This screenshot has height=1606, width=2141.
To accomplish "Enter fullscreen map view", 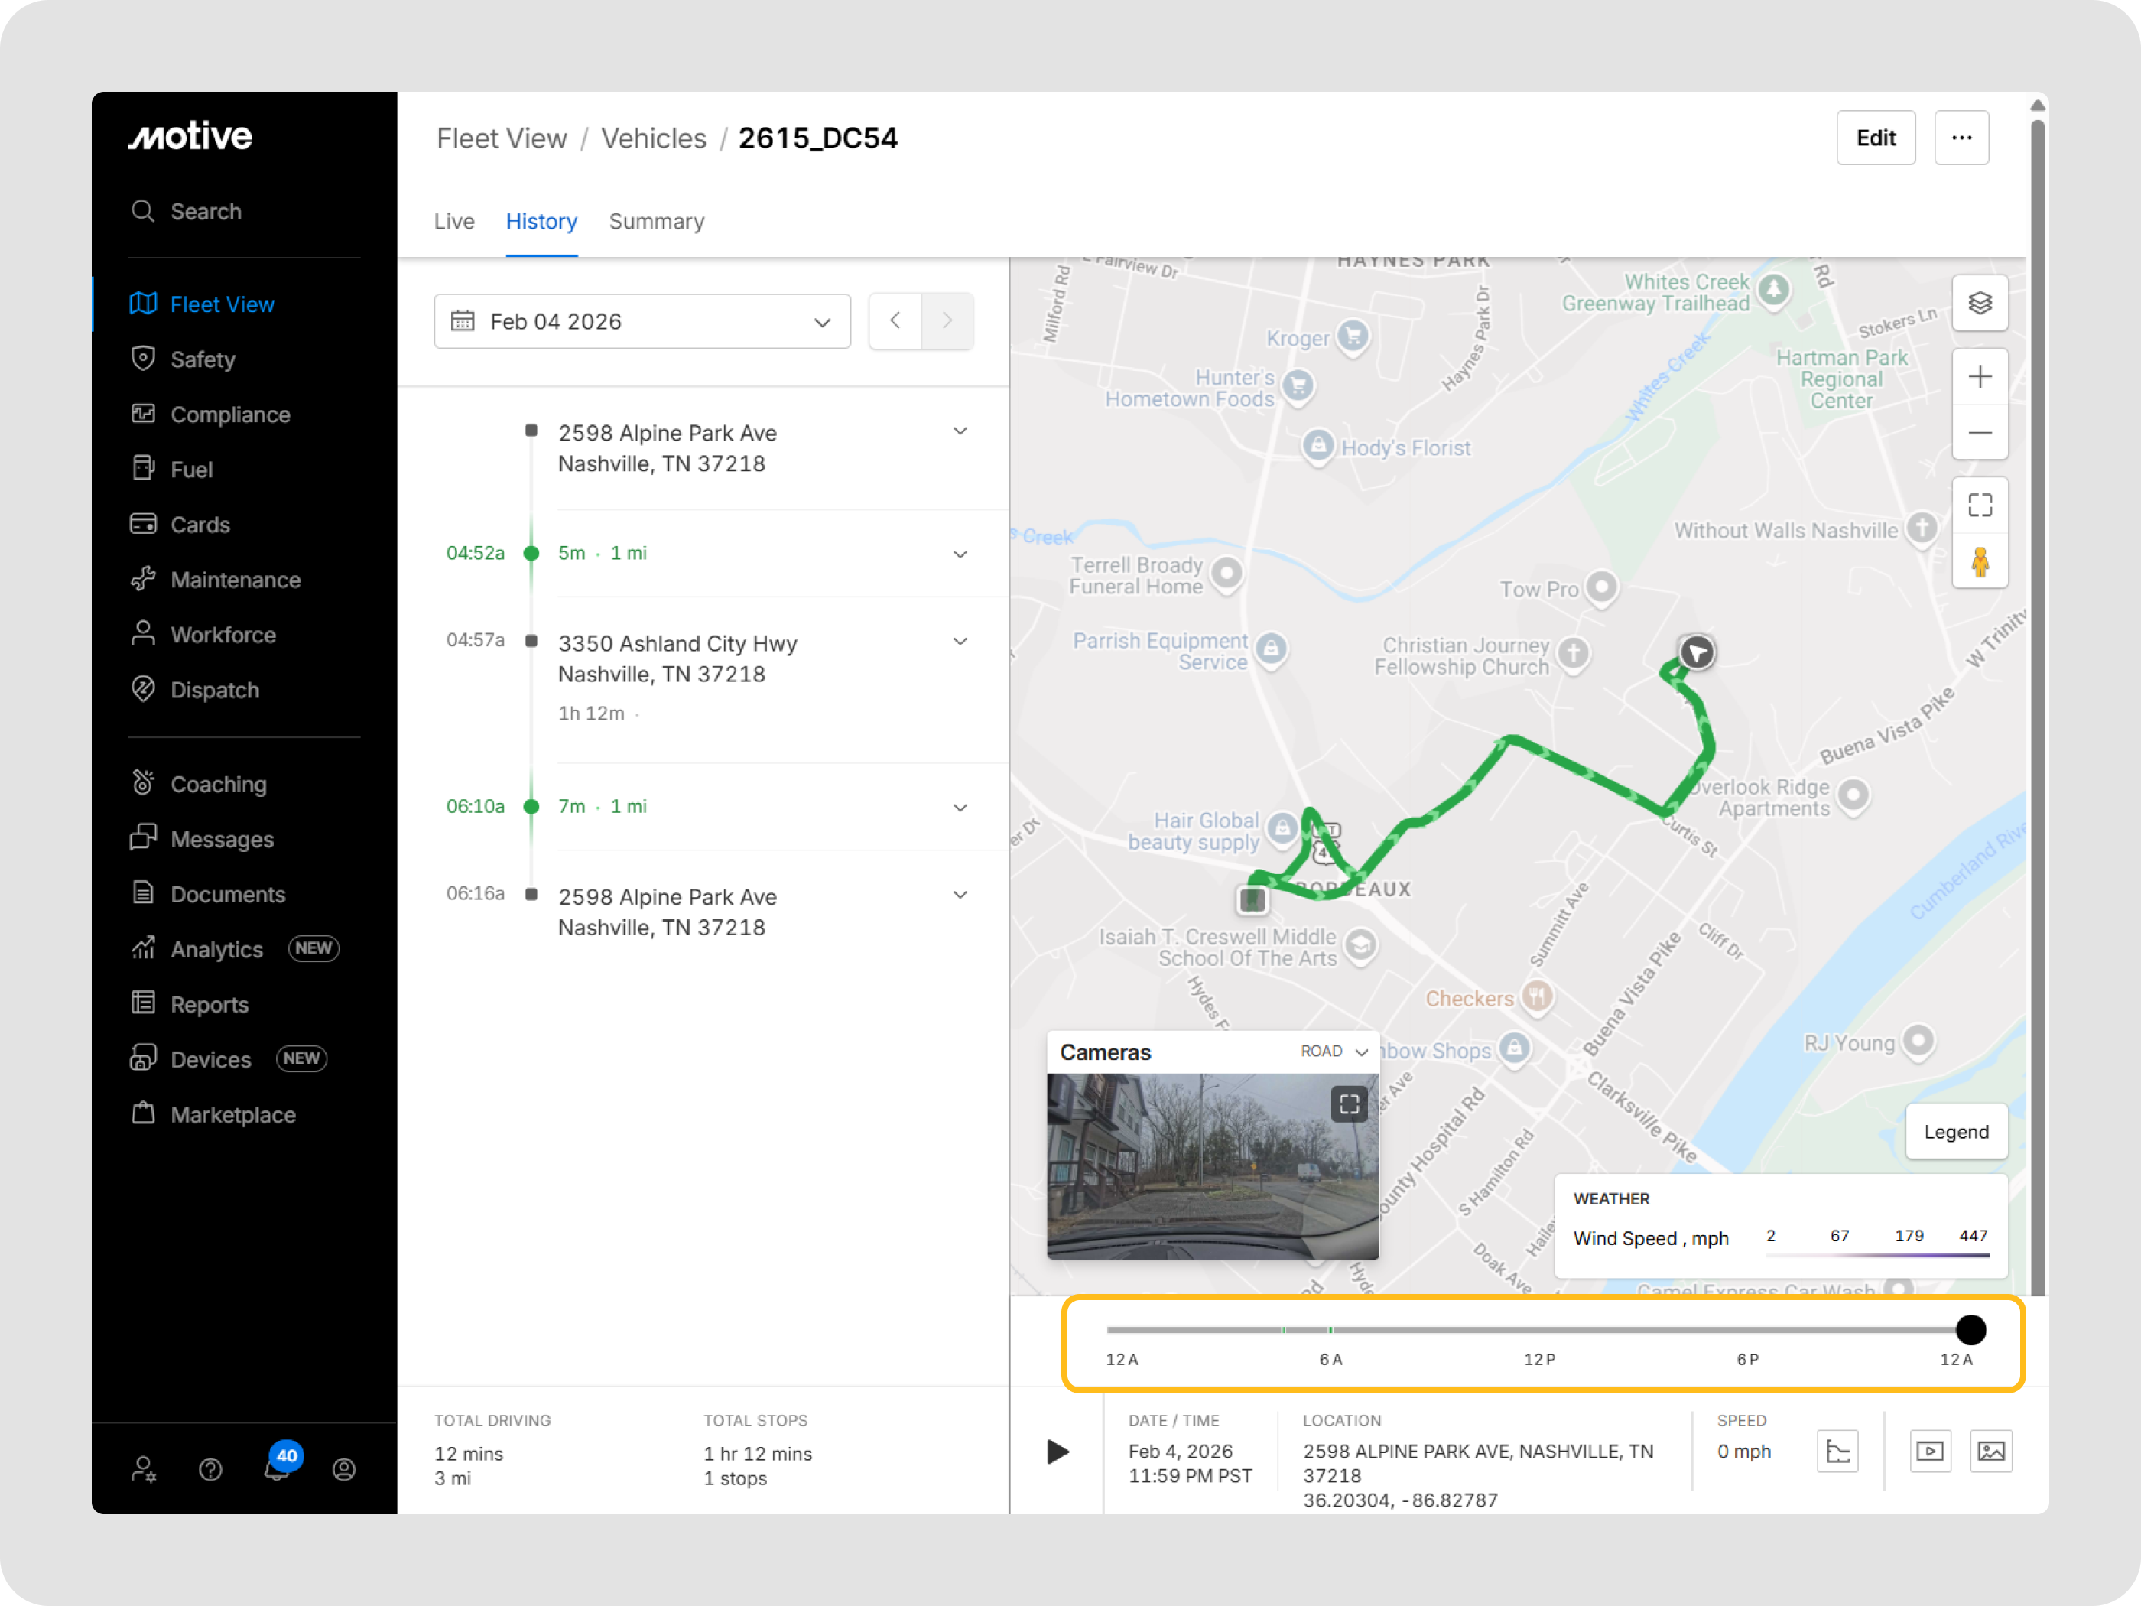I will coord(1980,506).
